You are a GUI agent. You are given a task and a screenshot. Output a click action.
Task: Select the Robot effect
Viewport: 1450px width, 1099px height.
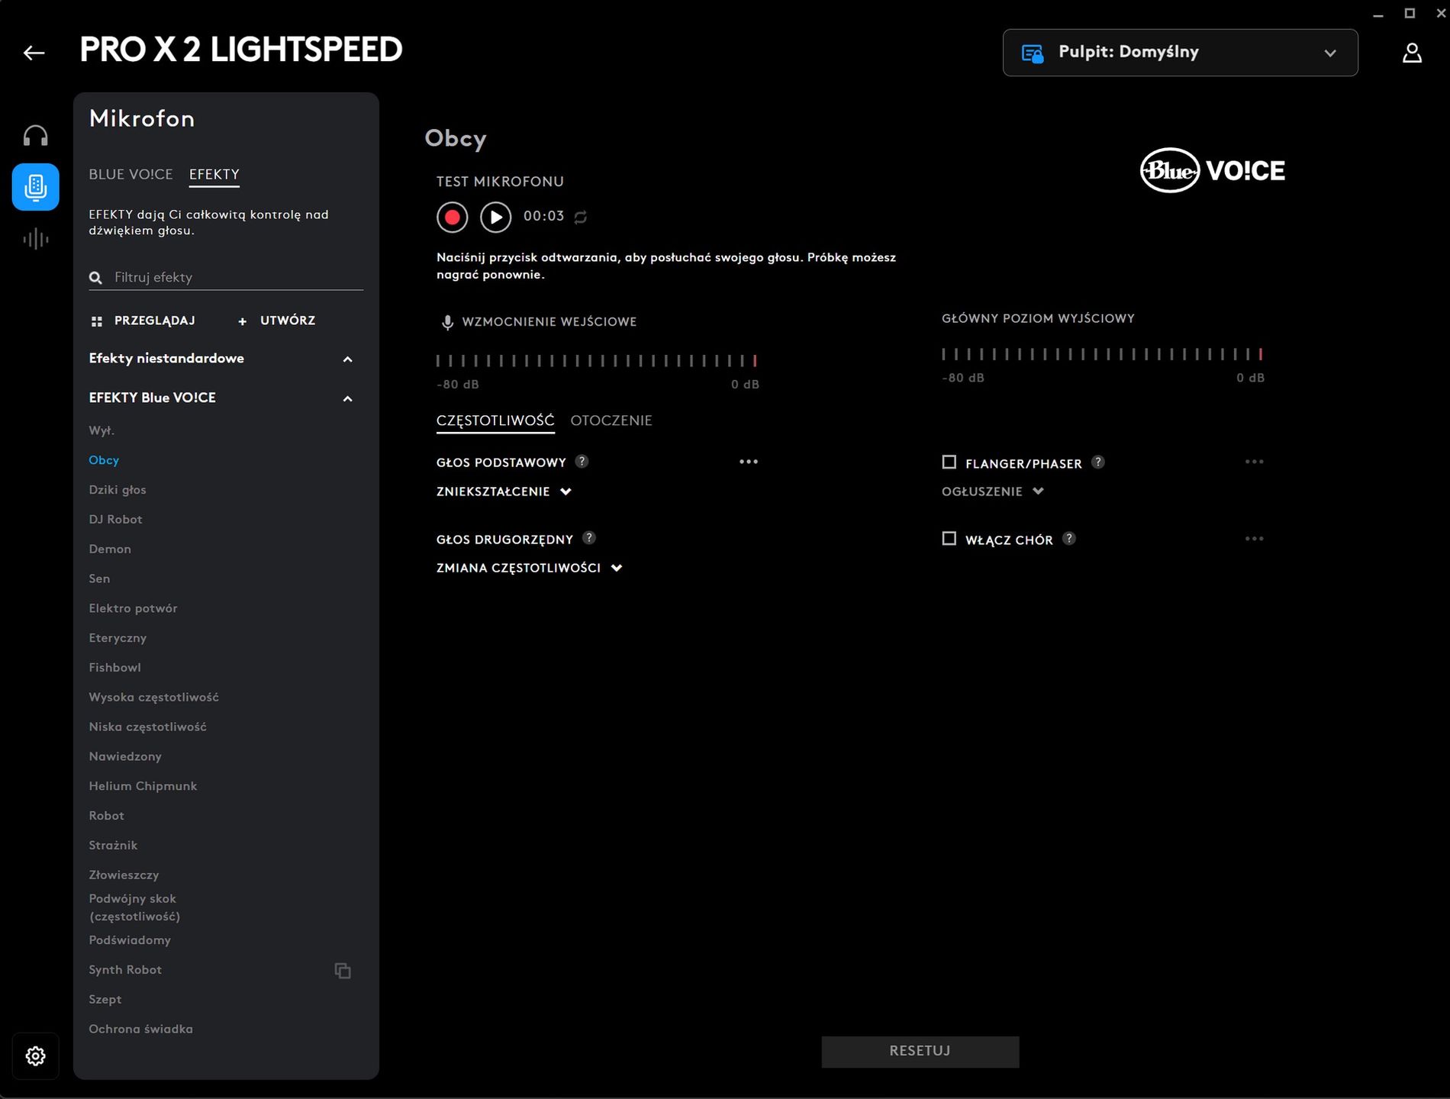point(106,817)
